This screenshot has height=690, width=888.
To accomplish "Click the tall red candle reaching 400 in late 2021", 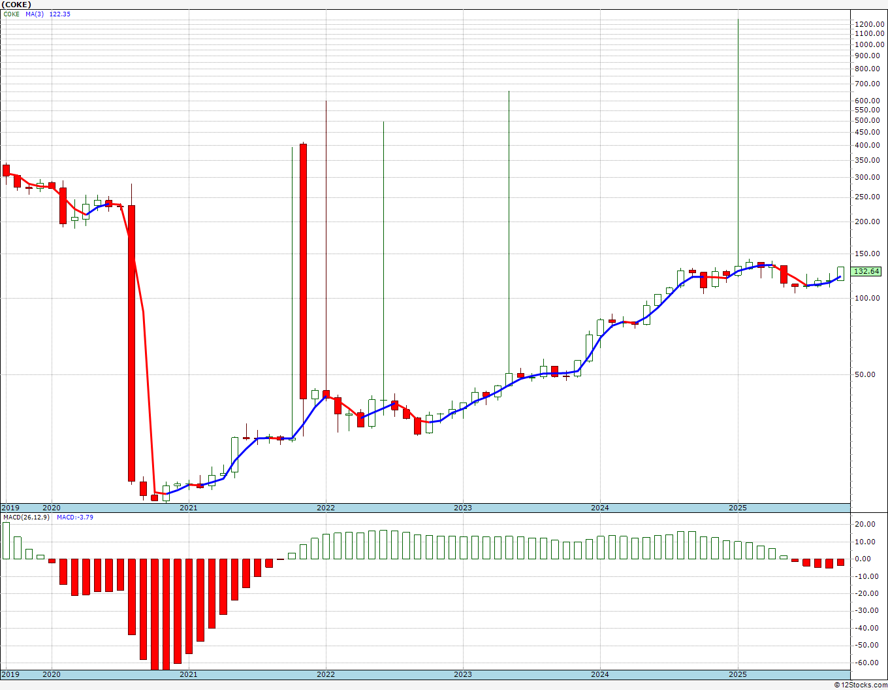I will [303, 271].
